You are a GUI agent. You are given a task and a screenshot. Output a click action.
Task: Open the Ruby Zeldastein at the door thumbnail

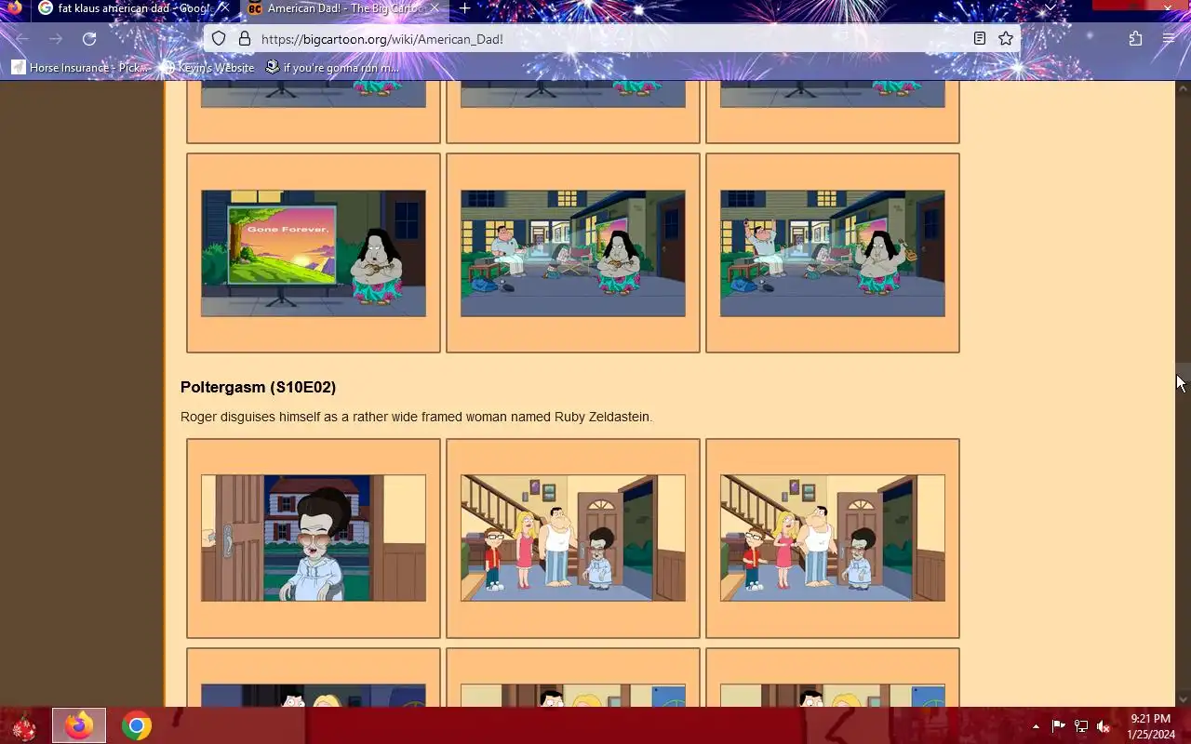(314, 538)
